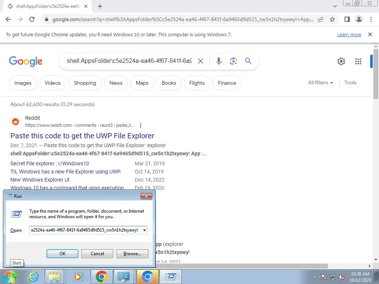Click Browse in the Run dialog
The width and height of the screenshot is (379, 284).
coord(132,254)
